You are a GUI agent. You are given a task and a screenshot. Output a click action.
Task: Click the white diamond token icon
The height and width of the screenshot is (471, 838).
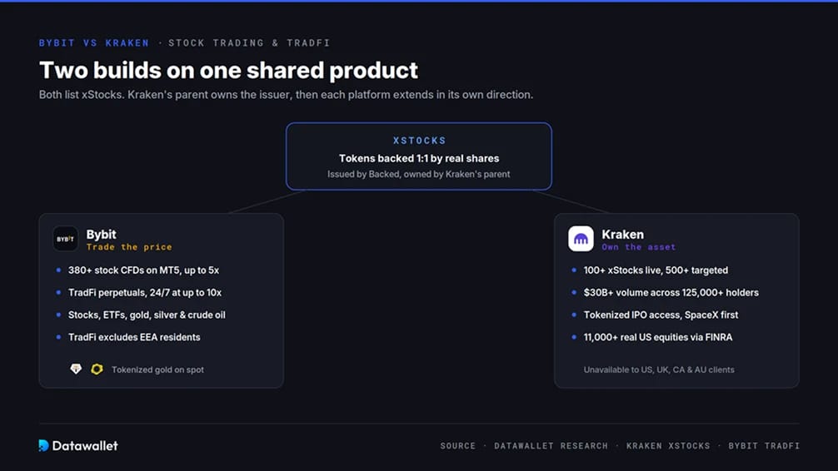(76, 369)
